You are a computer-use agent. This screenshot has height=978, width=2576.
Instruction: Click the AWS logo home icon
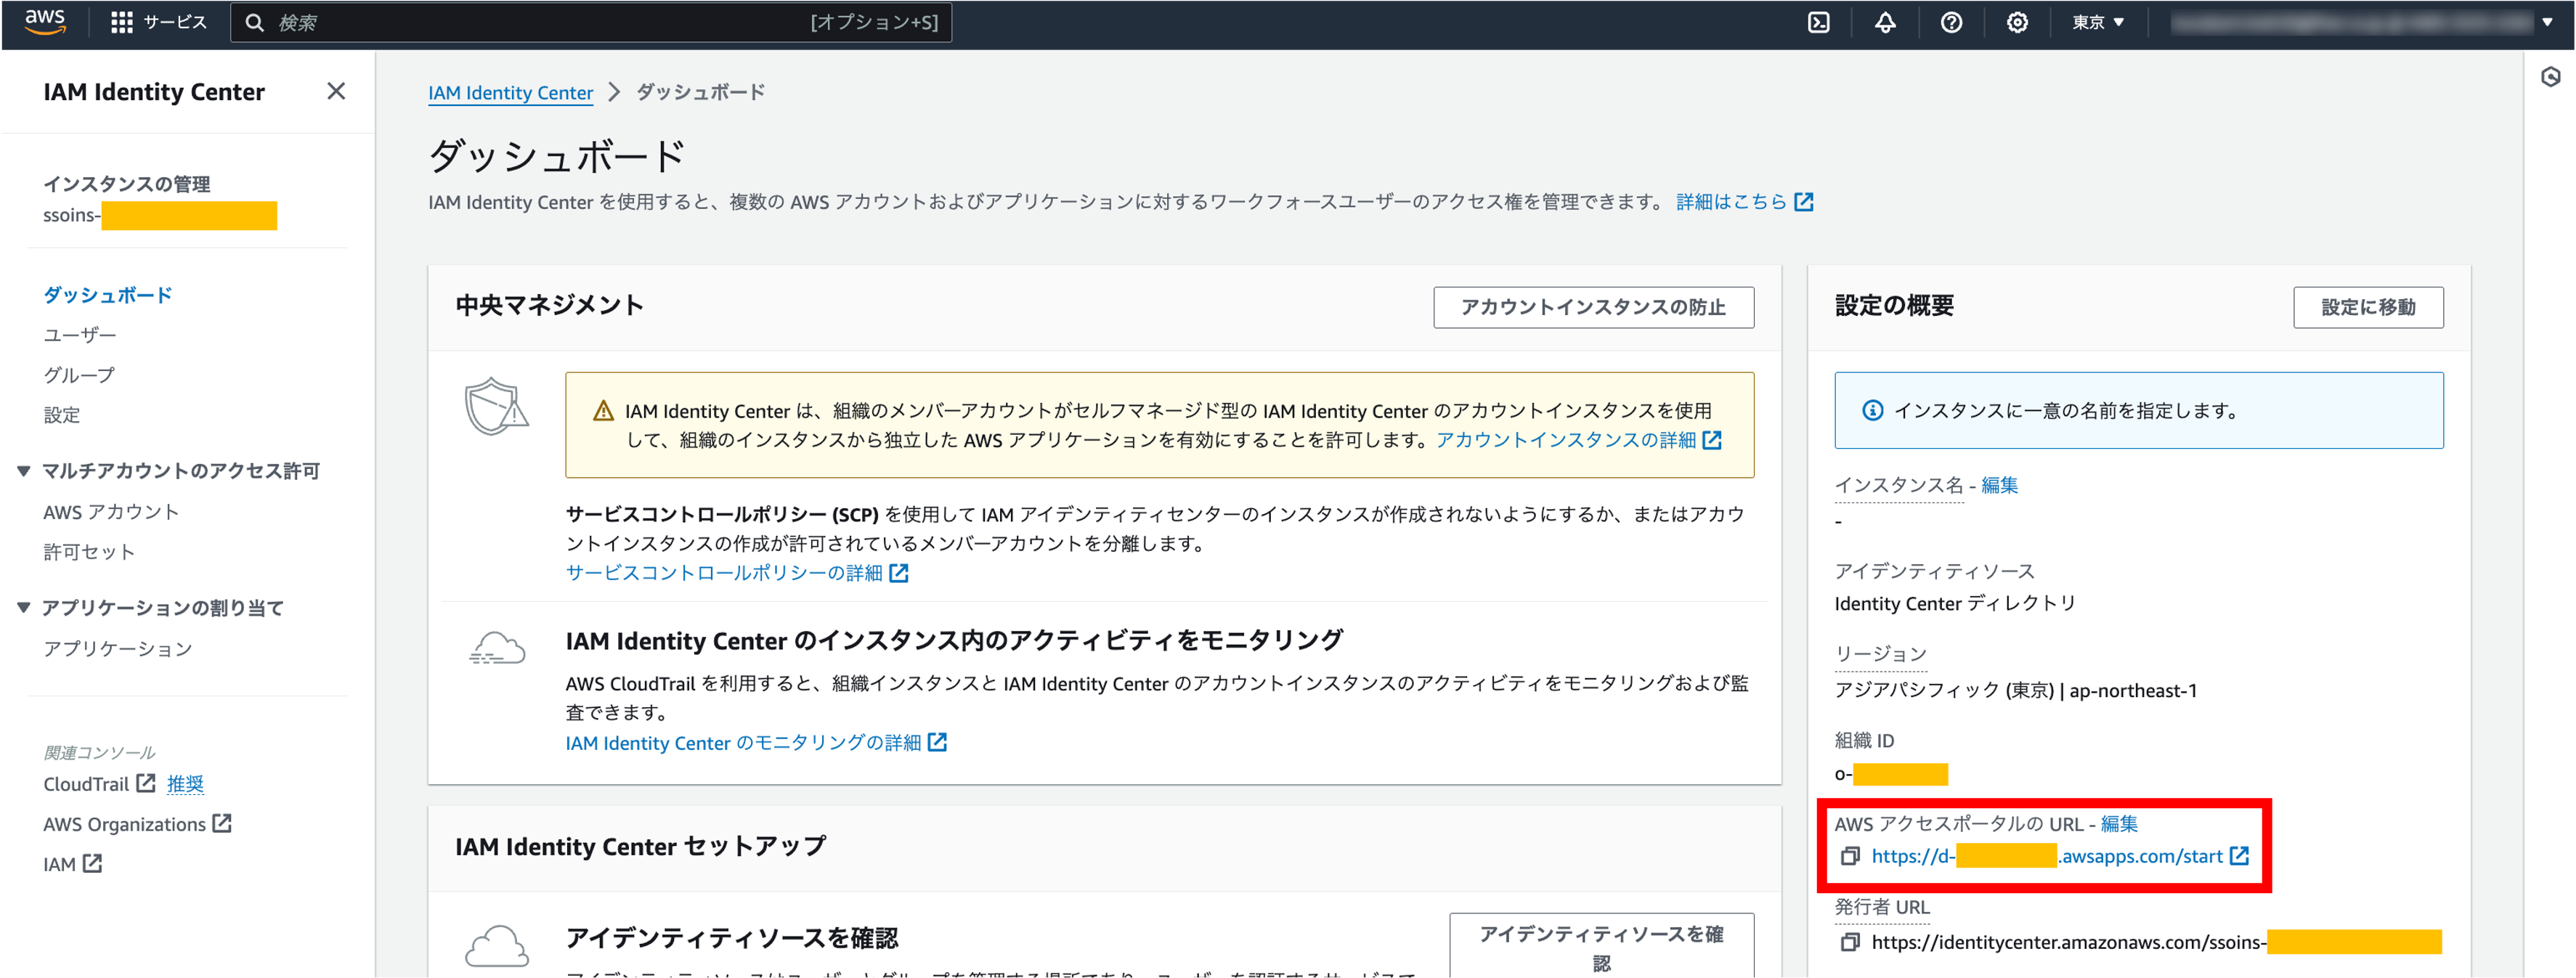[x=45, y=21]
